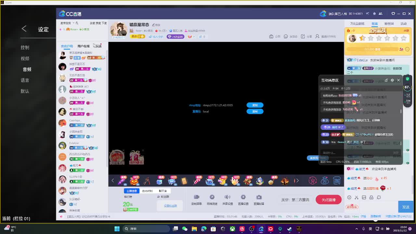The image size is (416, 234).
Task: Copy the rtmp address
Action: (x=255, y=105)
